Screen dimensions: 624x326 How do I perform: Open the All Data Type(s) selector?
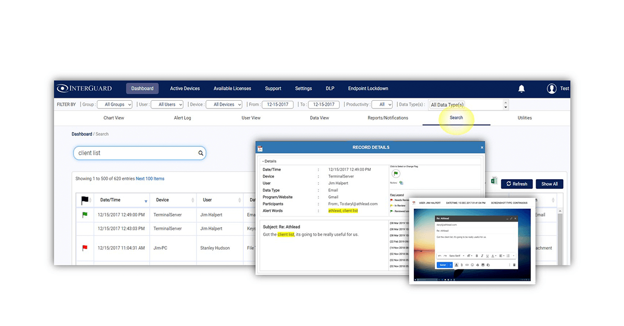(467, 105)
